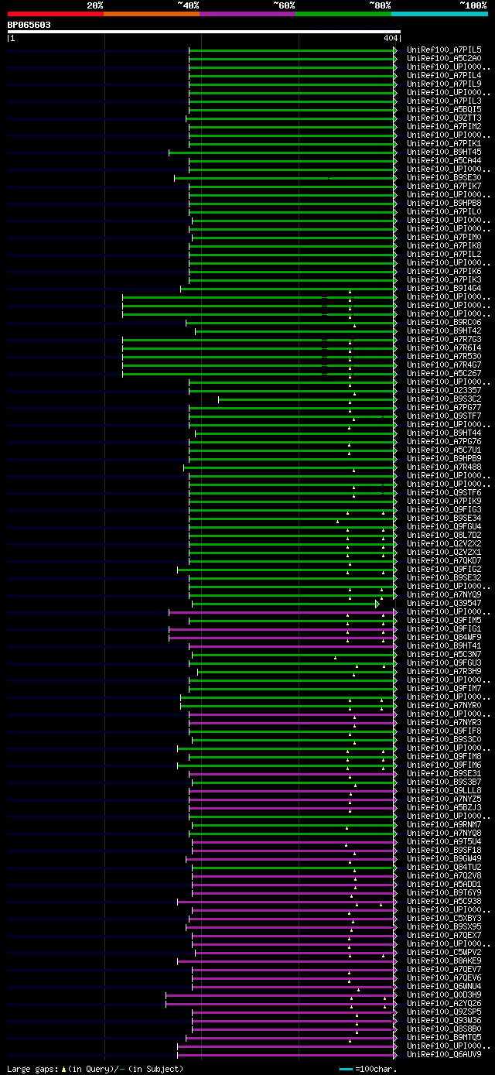
Task: Select the UniRef100_A7PIK6 hit
Action: click(x=444, y=271)
